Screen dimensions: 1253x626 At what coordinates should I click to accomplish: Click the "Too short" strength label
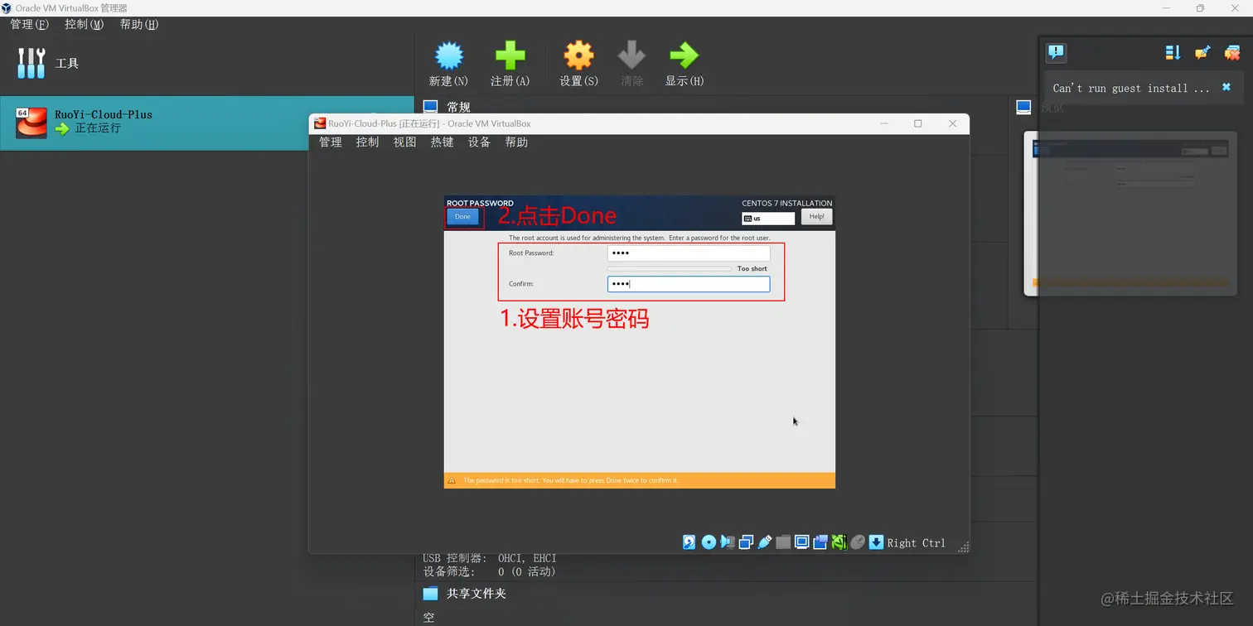[x=752, y=269]
